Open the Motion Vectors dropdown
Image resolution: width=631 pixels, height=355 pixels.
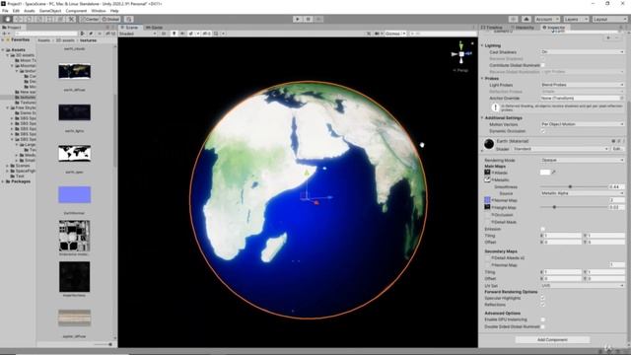point(583,124)
